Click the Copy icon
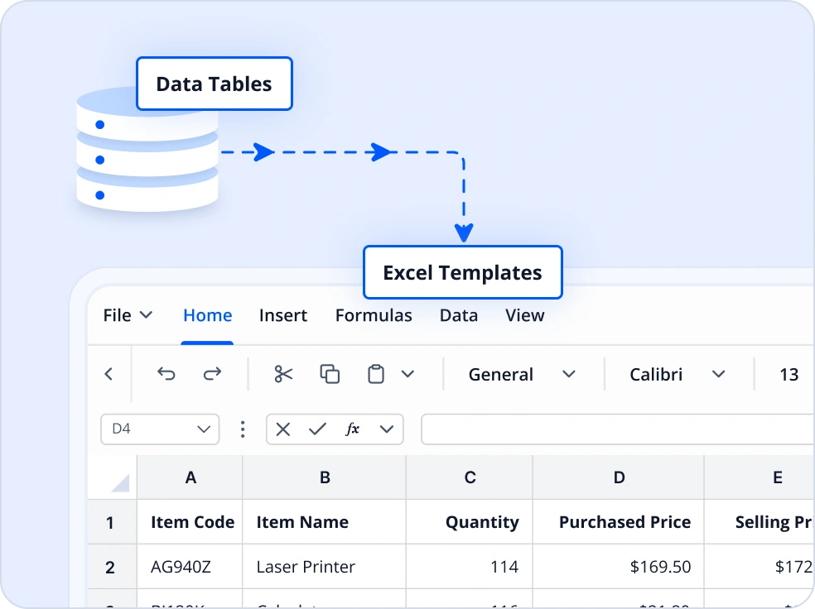This screenshot has height=609, width=815. [330, 374]
